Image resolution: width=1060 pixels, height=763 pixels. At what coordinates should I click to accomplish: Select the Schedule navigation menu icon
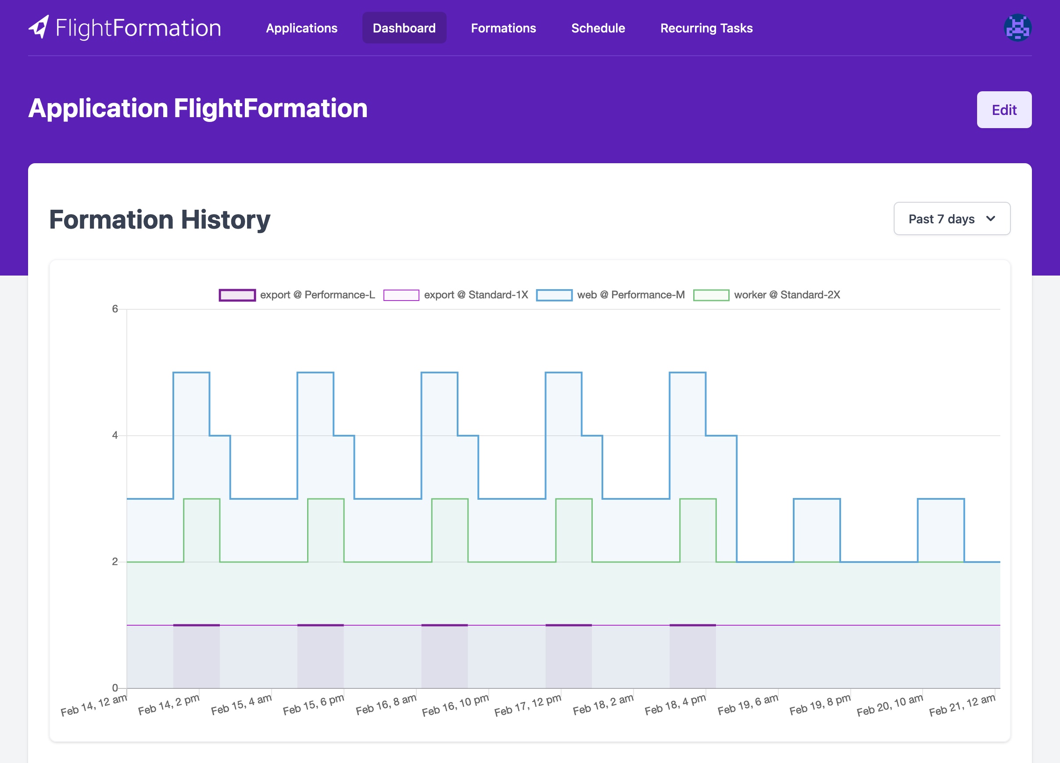click(598, 27)
